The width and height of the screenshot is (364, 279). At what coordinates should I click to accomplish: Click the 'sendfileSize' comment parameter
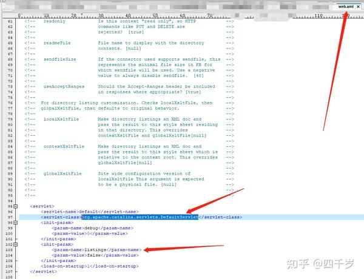[59, 59]
